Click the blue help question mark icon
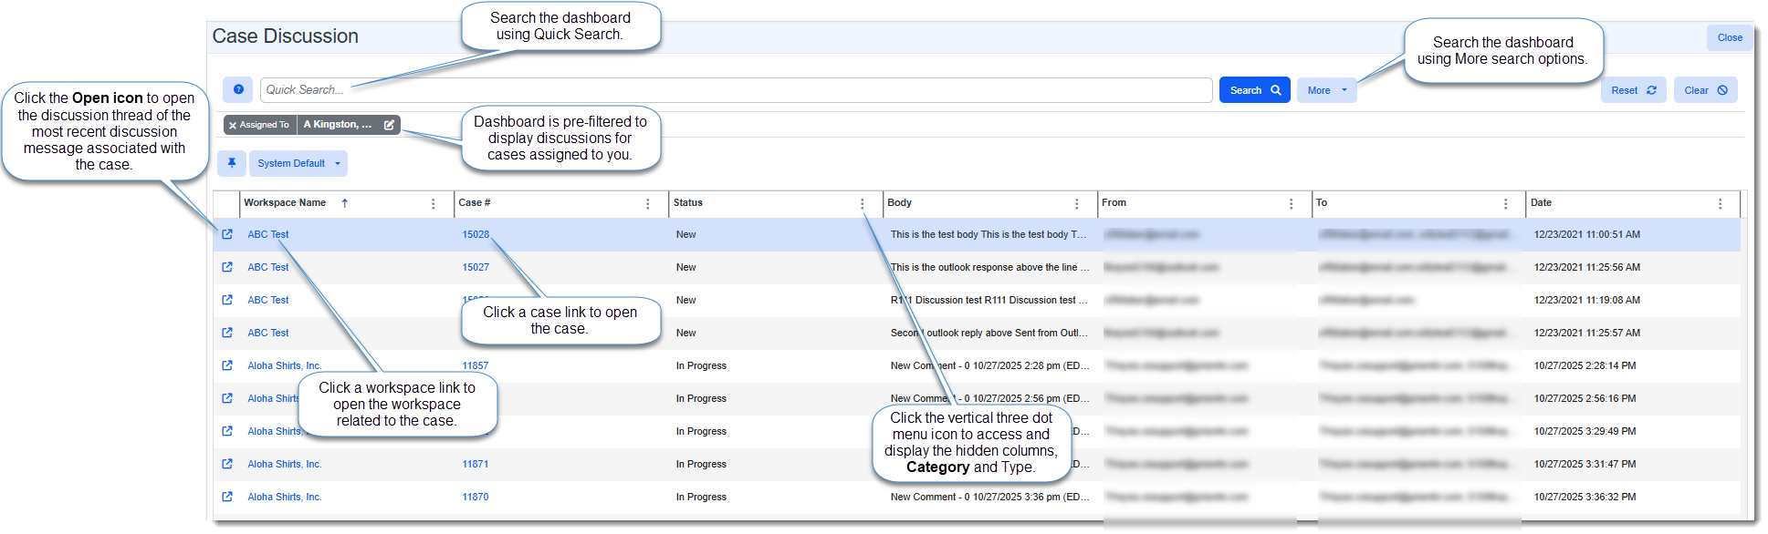 [238, 89]
